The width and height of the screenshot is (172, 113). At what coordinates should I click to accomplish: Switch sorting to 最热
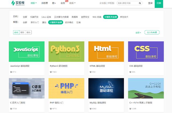[28, 32]
